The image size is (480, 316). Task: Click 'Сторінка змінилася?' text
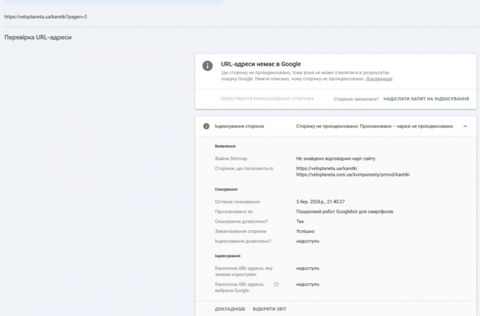(356, 99)
